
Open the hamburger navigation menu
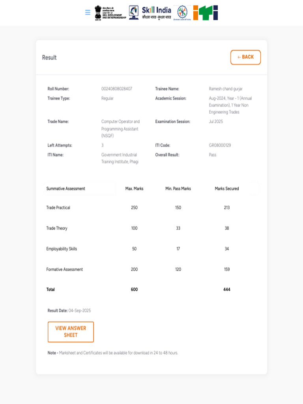pyautogui.click(x=88, y=12)
